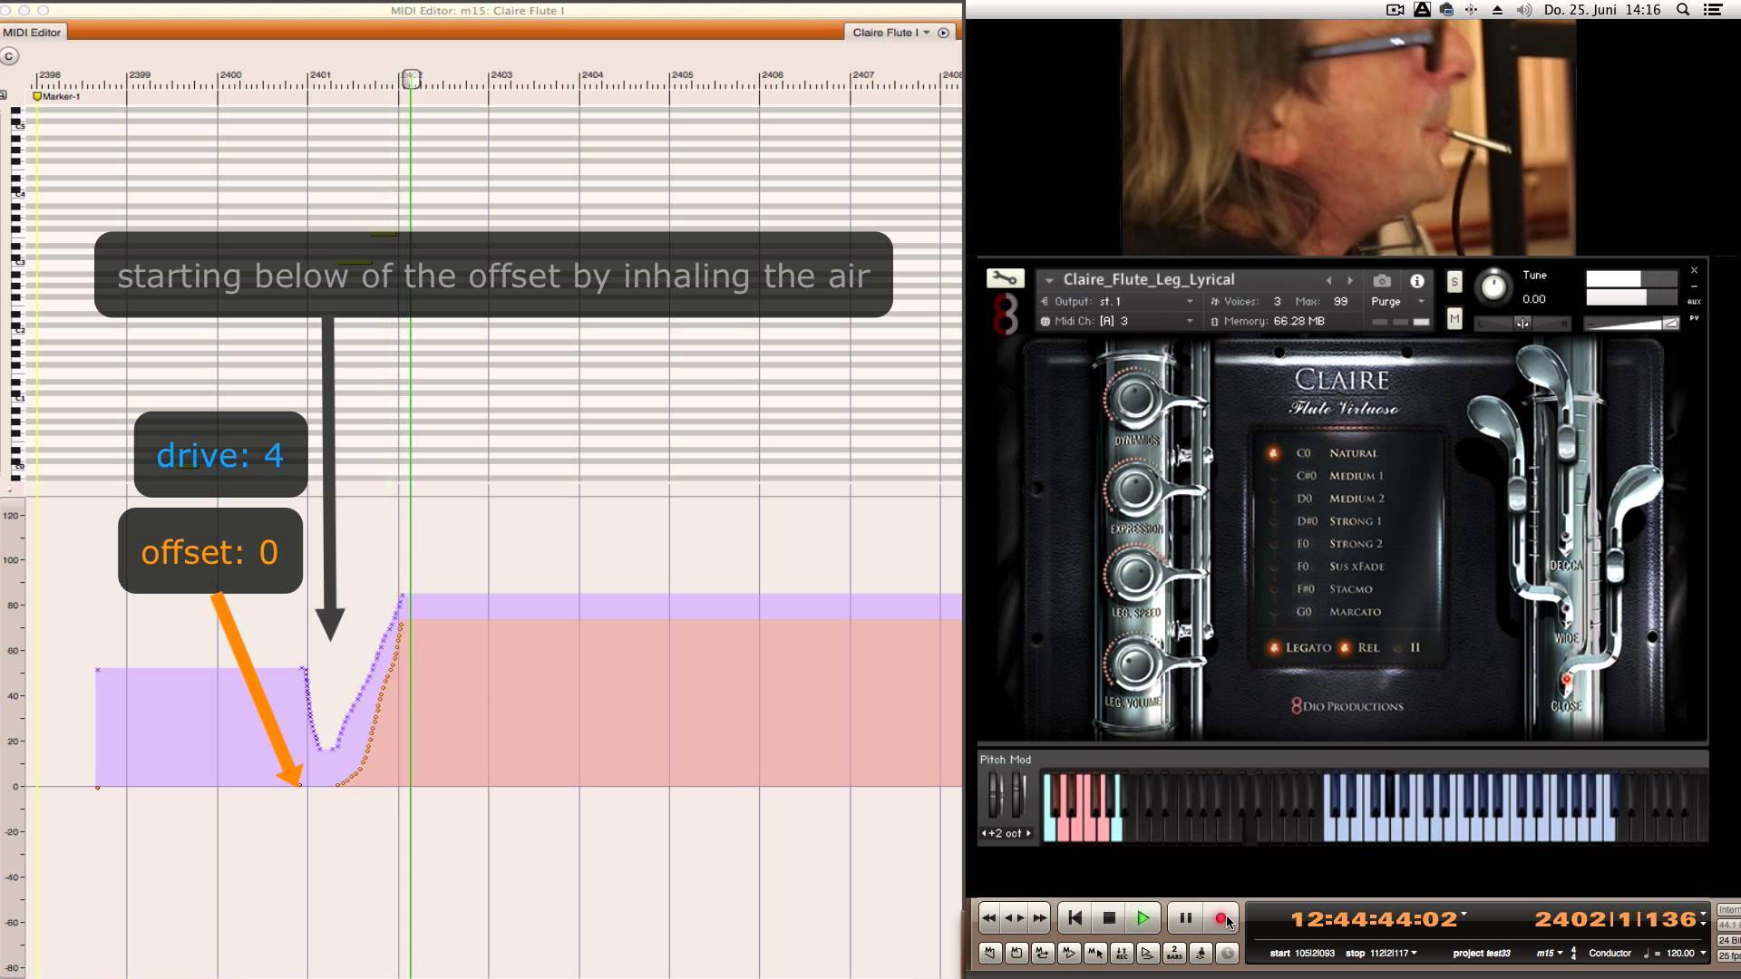
Task: Toggle the REC punch icon in transport
Action: 1122,953
